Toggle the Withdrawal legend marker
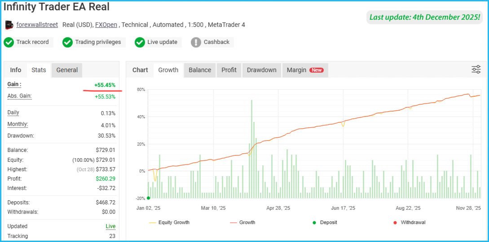This screenshot has height=242, width=489. pos(409,222)
